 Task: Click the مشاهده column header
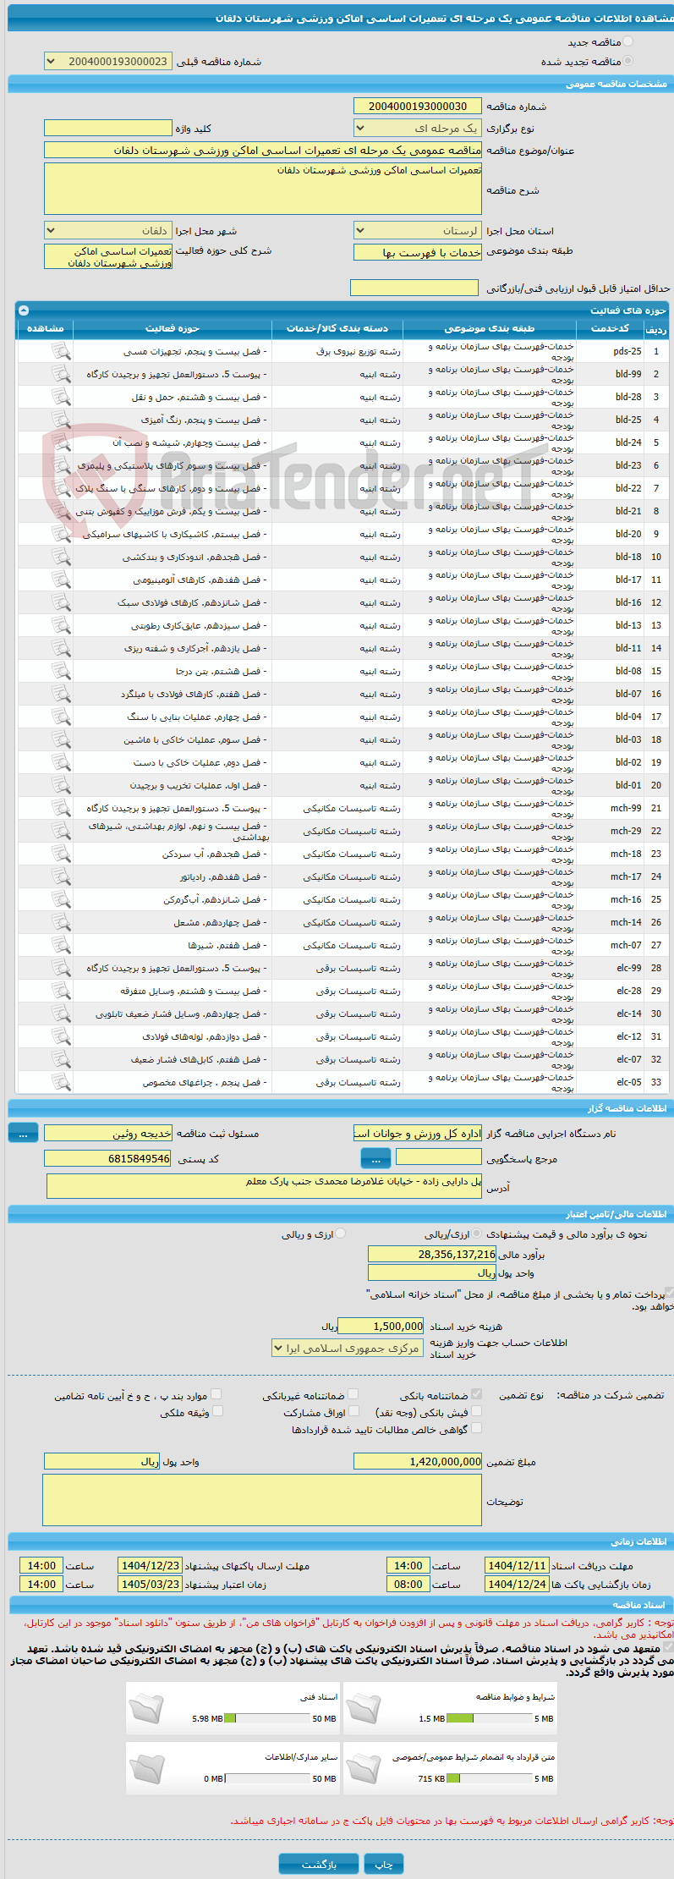(x=46, y=328)
